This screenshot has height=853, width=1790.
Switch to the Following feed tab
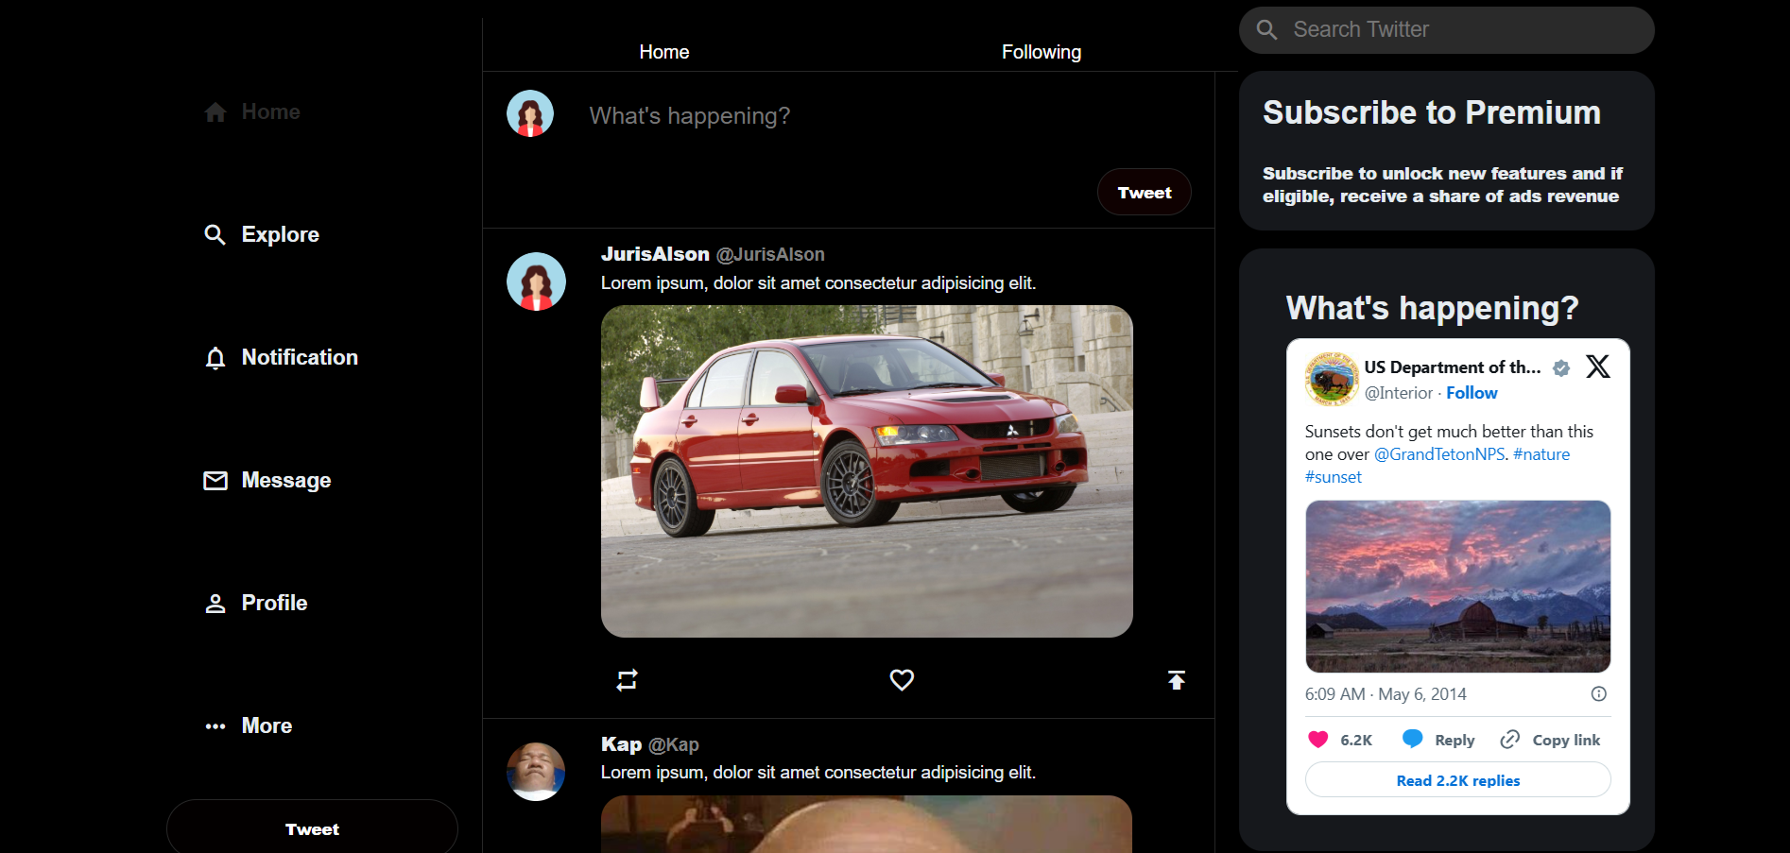click(x=1041, y=52)
